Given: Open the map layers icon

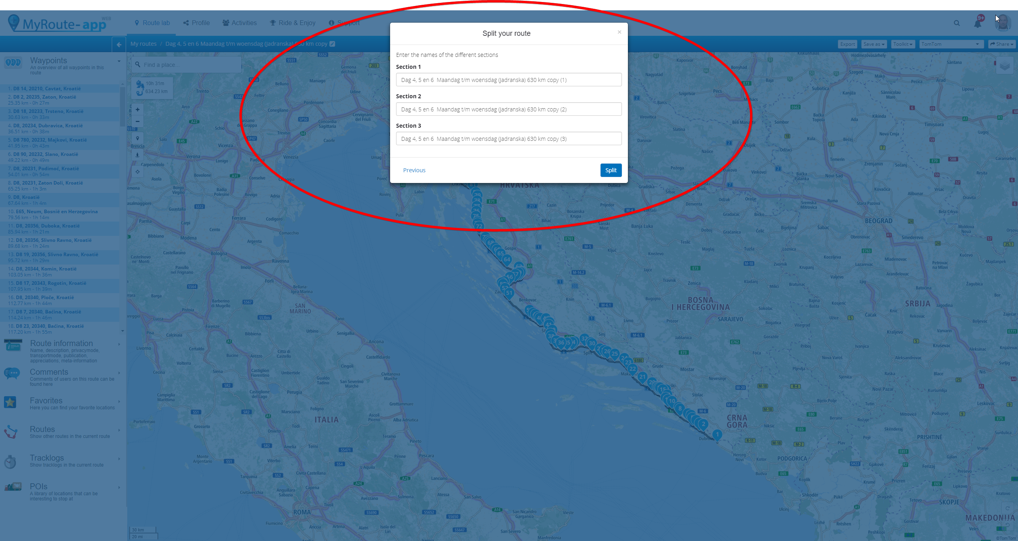Looking at the screenshot, I should pos(1004,66).
